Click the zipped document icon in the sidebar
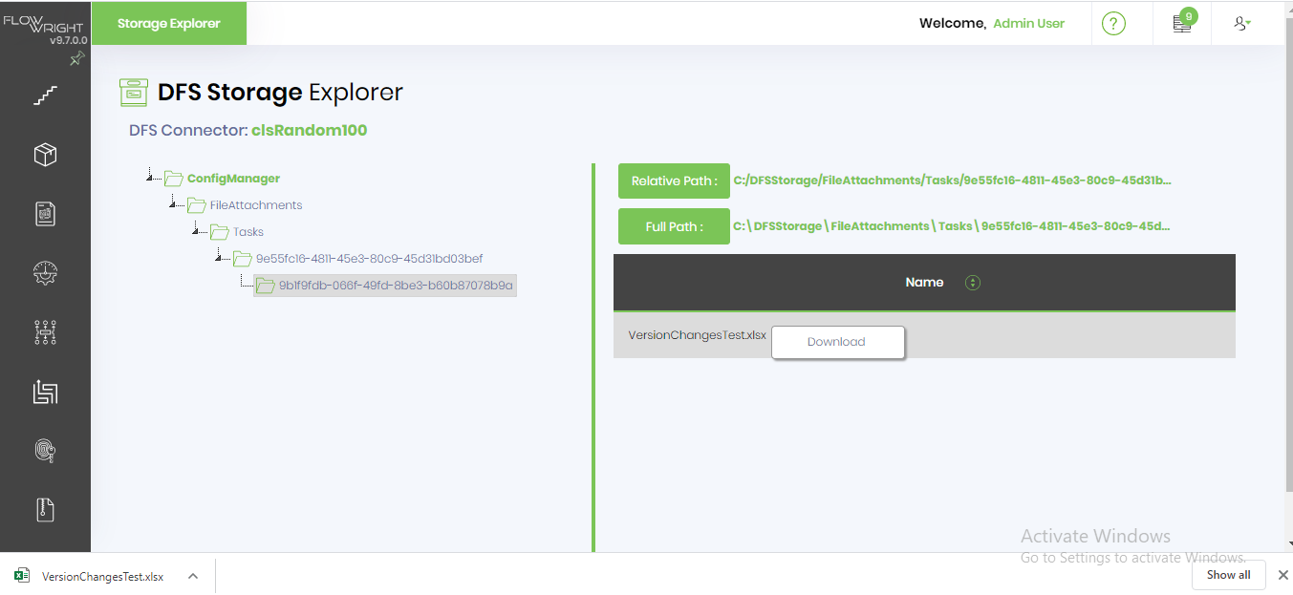This screenshot has height=595, width=1293. 45,509
